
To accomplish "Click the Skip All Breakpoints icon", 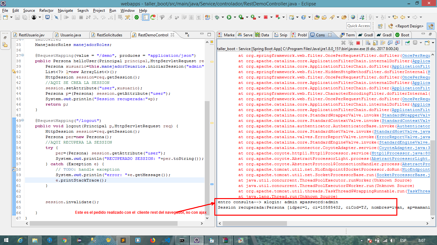I will (56, 17).
